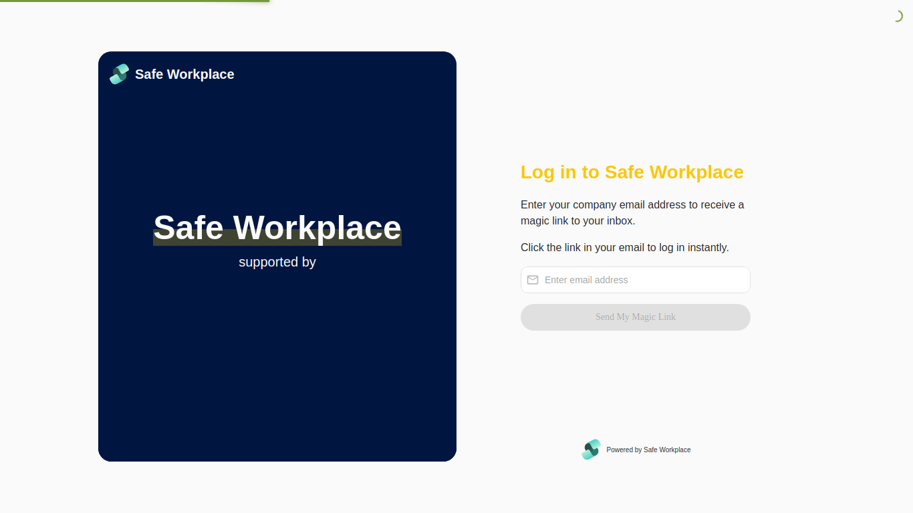This screenshot has height=513, width=913.
Task: Click the 'Log in to Safe Workplace' heading
Action: click(x=632, y=172)
